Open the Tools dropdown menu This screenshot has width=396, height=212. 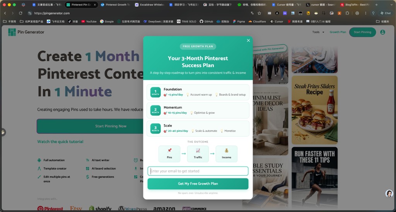tap(318, 32)
